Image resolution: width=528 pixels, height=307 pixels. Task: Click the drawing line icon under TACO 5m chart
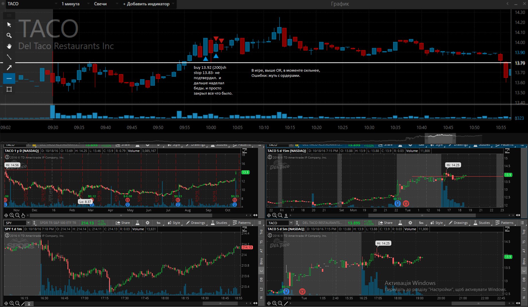pyautogui.click(x=286, y=303)
